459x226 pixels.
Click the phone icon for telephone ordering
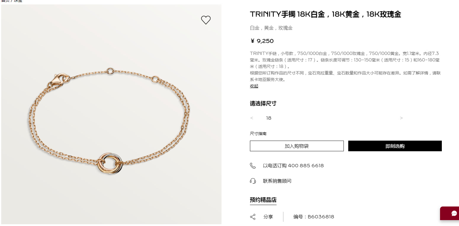tap(253, 166)
